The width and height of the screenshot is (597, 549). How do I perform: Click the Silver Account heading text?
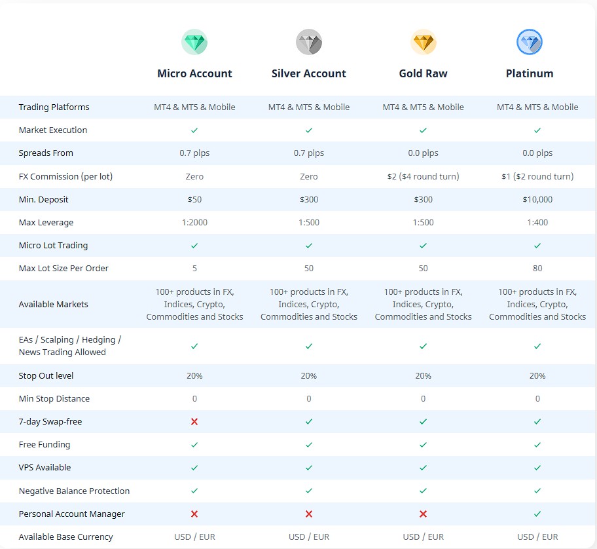click(309, 73)
